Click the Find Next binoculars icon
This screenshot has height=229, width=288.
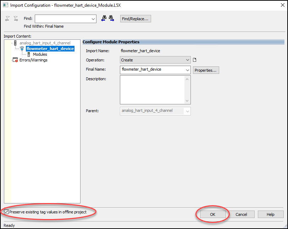(x=111, y=18)
